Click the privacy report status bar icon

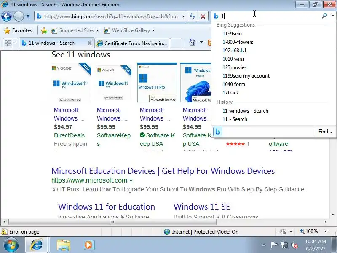point(283,231)
